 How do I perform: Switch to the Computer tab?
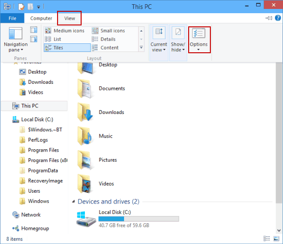click(41, 18)
